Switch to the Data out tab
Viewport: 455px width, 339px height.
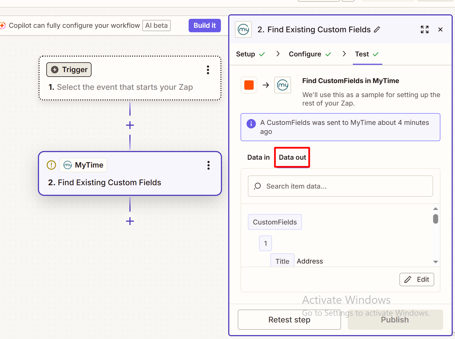292,157
